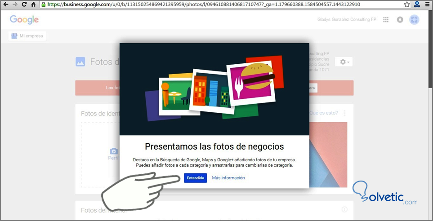Click the browser extension icon

[417, 4]
